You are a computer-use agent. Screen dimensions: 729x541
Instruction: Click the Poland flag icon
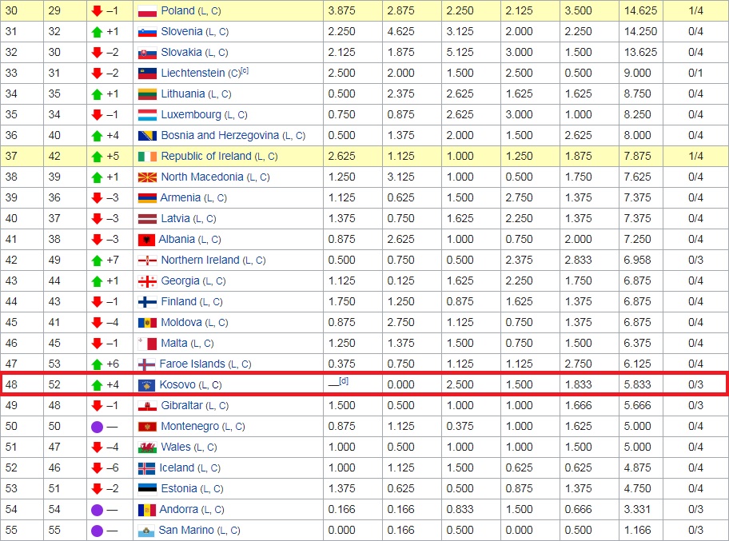click(x=147, y=11)
